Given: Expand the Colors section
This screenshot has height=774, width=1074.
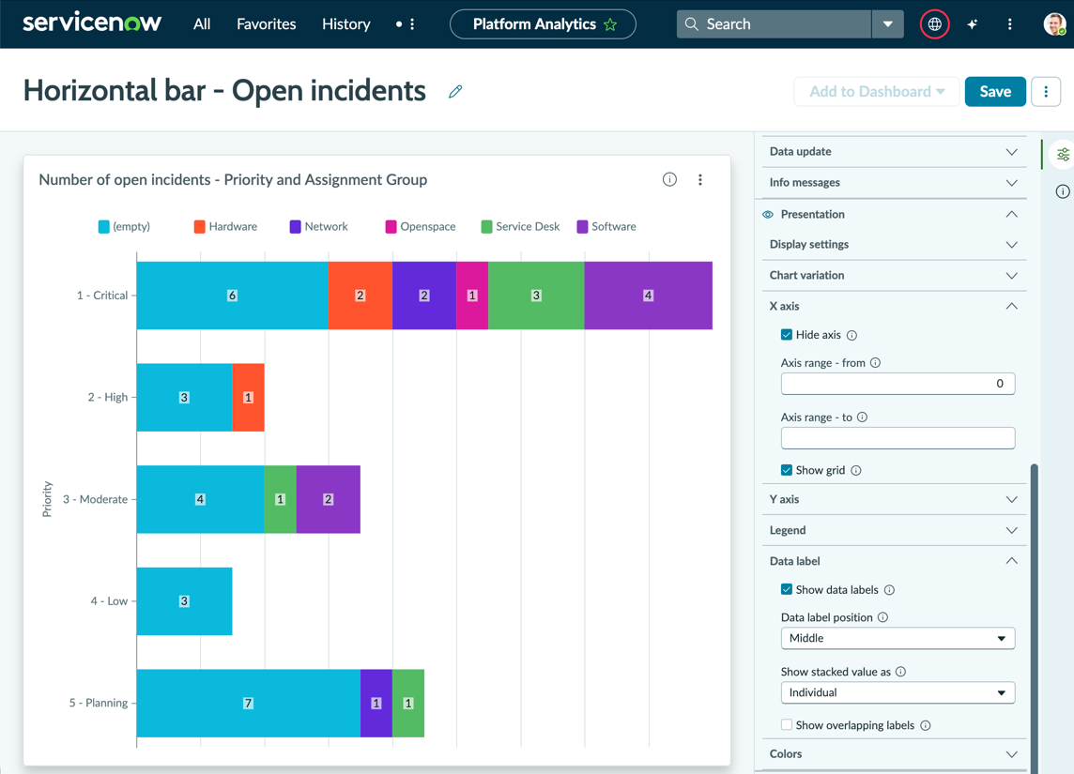Looking at the screenshot, I should tap(894, 753).
